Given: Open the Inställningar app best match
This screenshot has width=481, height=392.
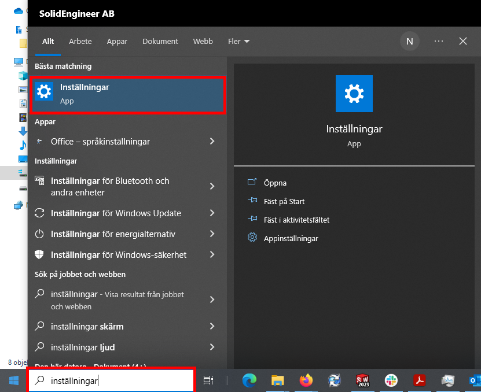Looking at the screenshot, I should [x=127, y=94].
